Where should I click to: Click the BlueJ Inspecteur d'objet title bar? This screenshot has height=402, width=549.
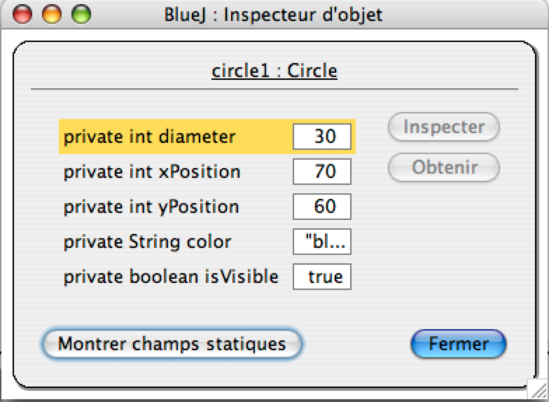click(274, 15)
